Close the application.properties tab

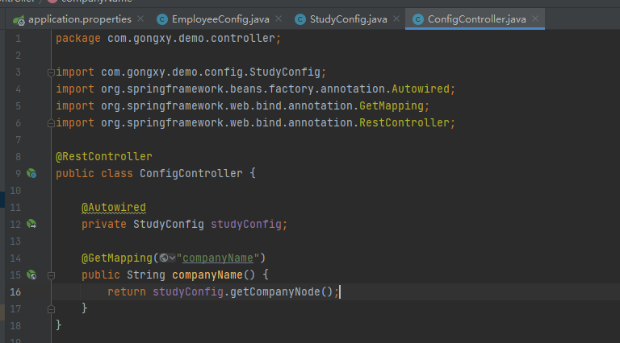140,19
